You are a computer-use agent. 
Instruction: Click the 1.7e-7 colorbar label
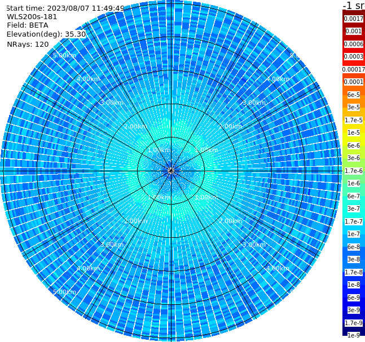coord(354,221)
